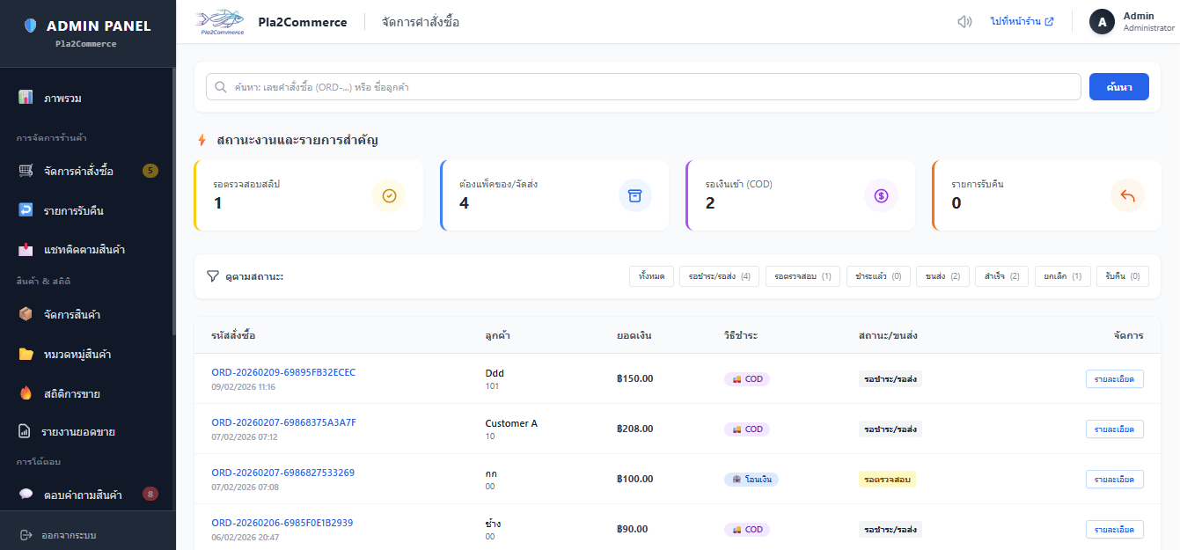
Task: Click the return icon beside รายการรับคืน sidebar
Action: click(x=26, y=210)
